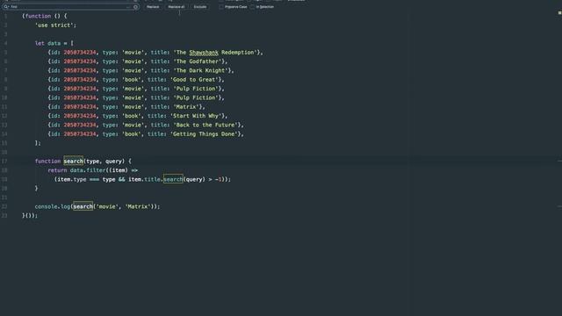Click the closing '}());' line

click(x=30, y=215)
